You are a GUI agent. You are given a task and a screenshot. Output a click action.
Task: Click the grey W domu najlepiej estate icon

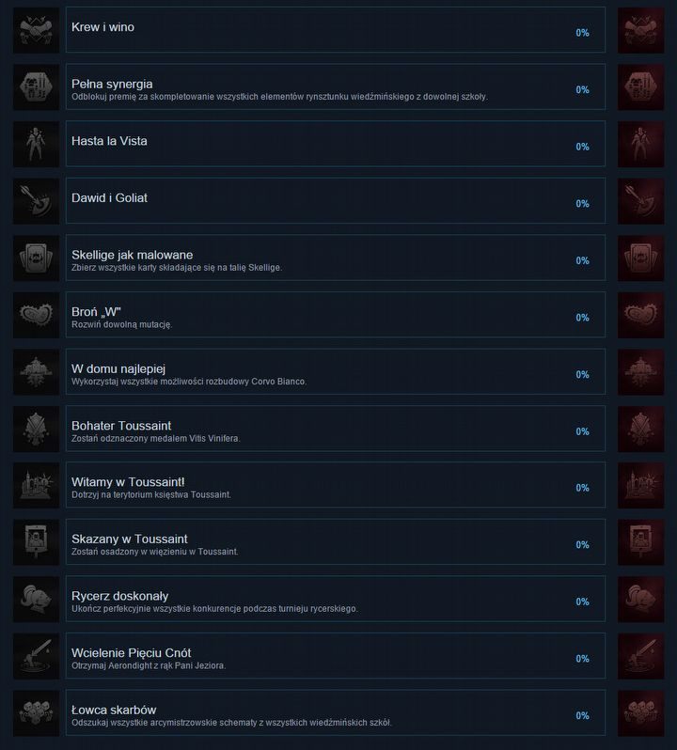click(x=37, y=371)
